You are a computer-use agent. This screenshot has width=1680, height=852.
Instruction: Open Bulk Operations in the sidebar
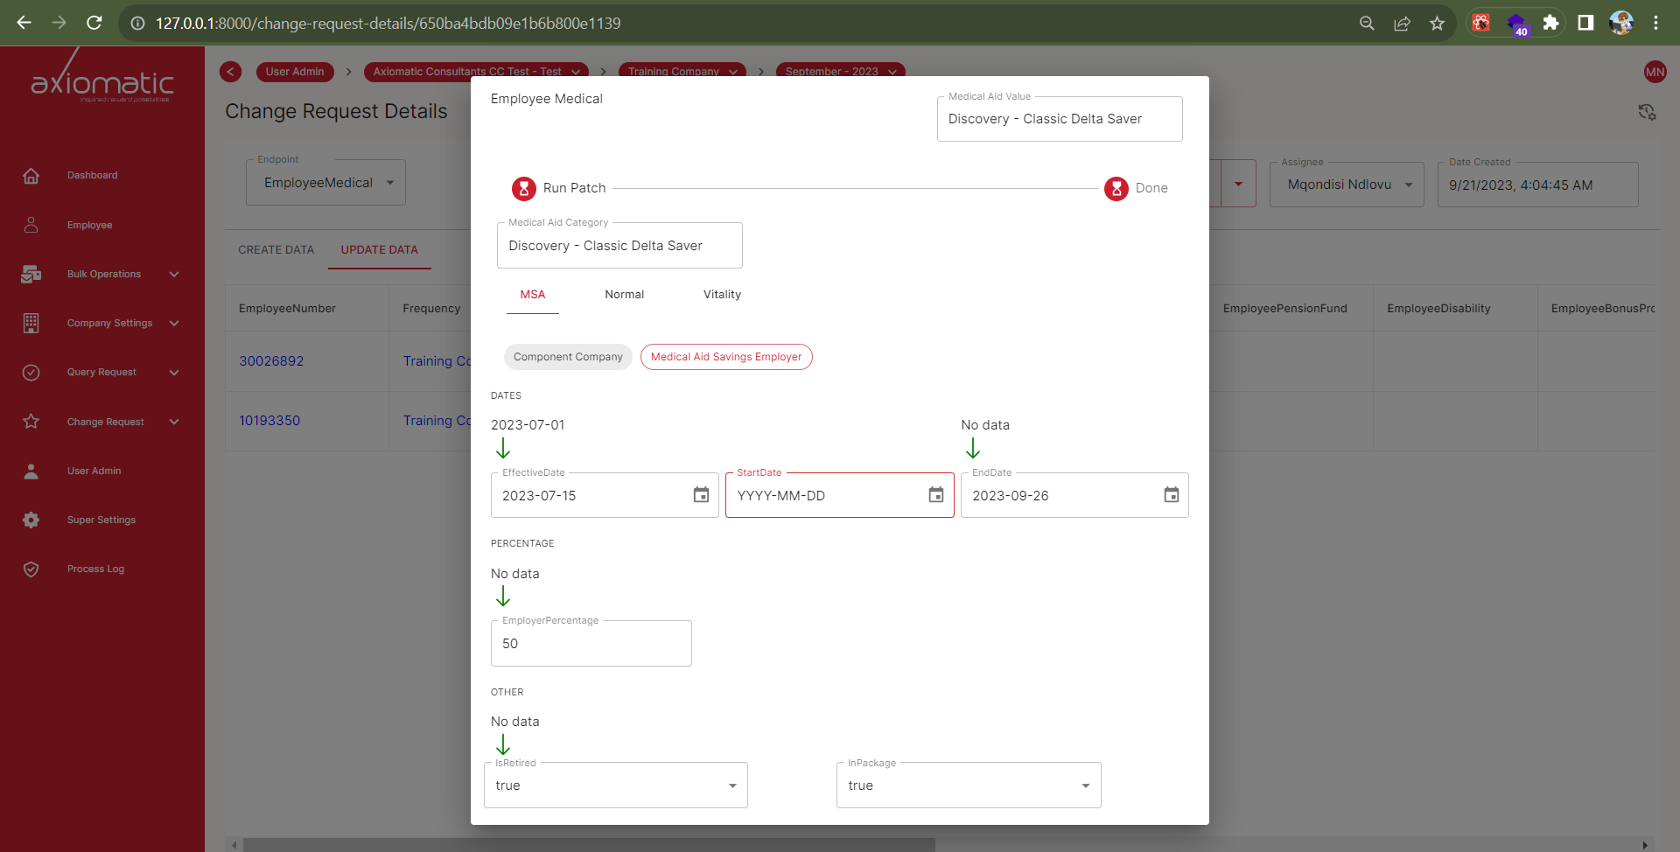pyautogui.click(x=103, y=273)
